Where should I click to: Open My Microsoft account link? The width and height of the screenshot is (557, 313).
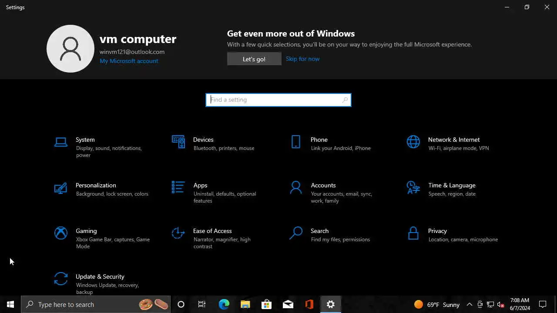[x=129, y=61]
